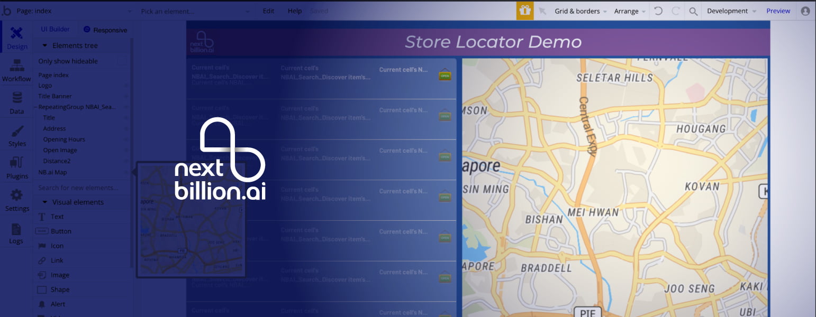Select Distance2 in the elements tree

(x=57, y=161)
